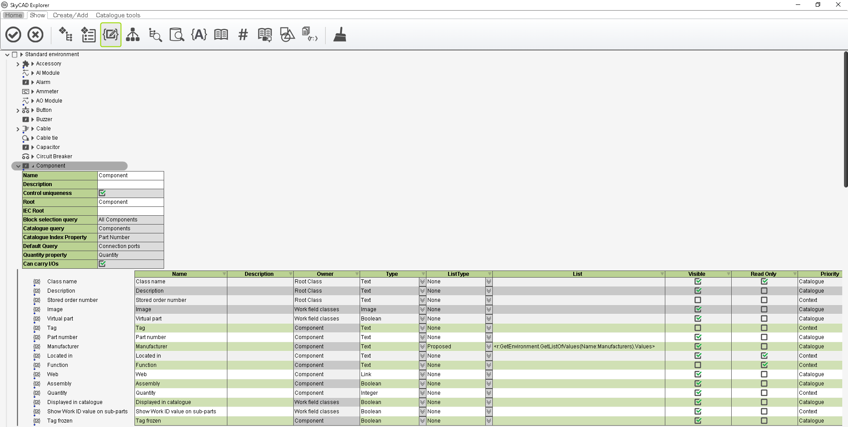Screen dimensions: 848x427
Task: Open the class edit tool in the toolbar
Action: pyautogui.click(x=111, y=34)
